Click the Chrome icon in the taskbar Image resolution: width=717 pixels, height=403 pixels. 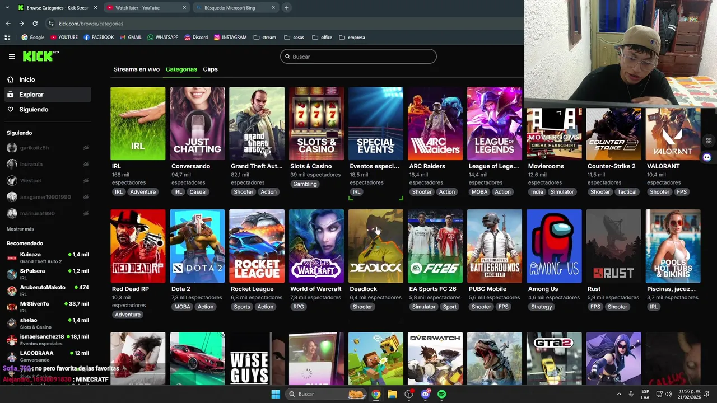coord(376,394)
